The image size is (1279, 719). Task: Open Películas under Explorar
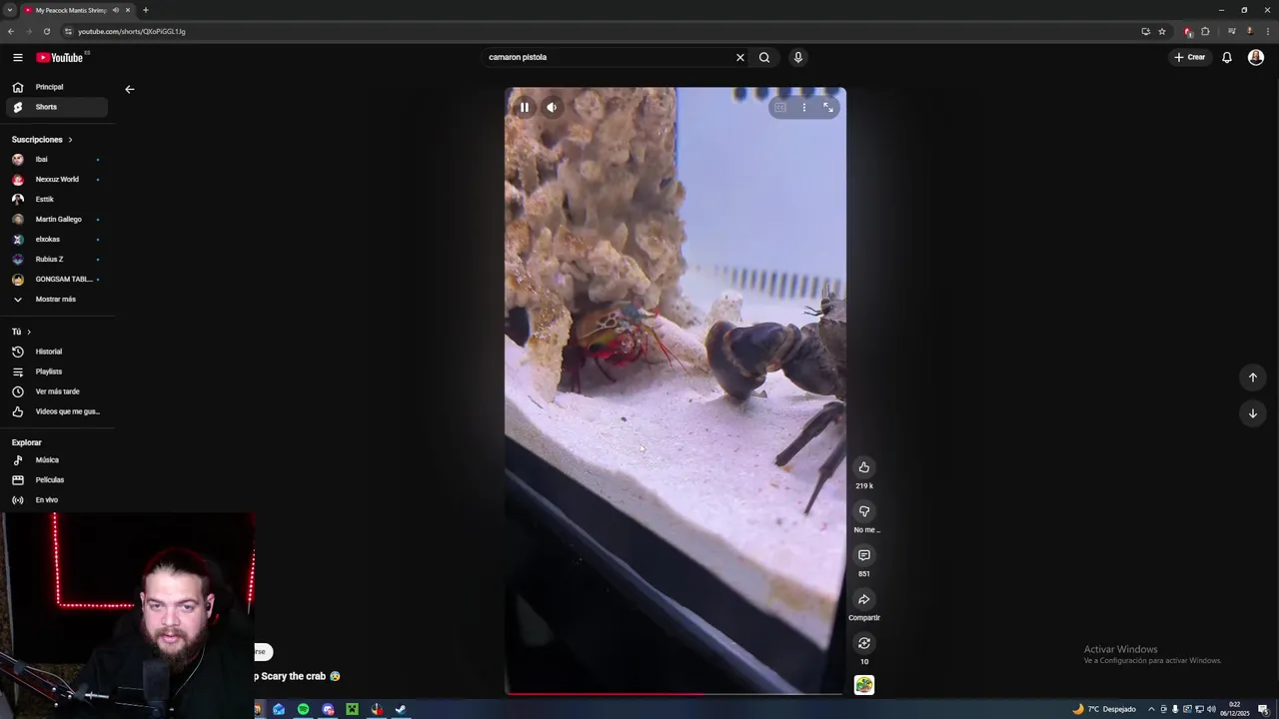pyautogui.click(x=56, y=479)
